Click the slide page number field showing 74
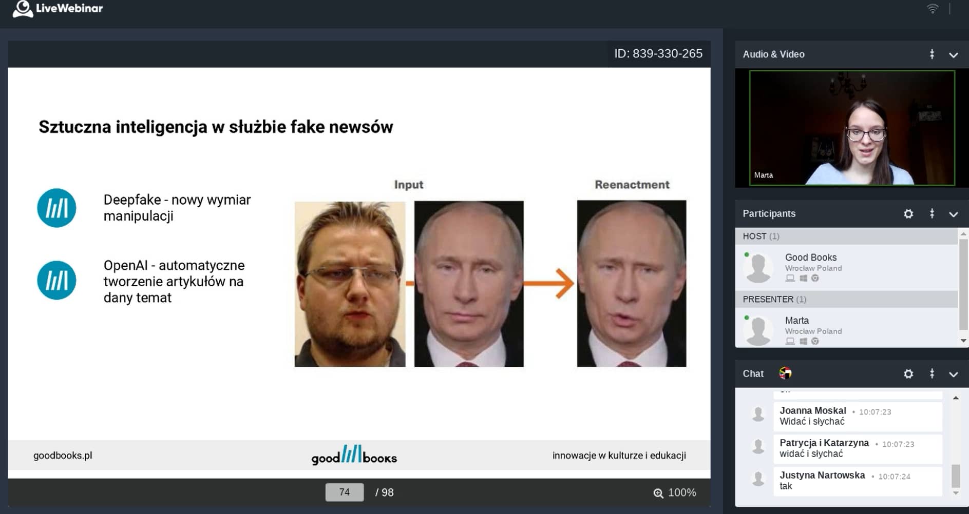Image resolution: width=969 pixels, height=514 pixels. click(x=345, y=492)
